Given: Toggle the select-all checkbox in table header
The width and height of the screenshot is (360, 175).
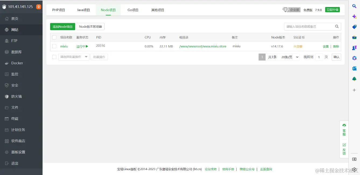Looking at the screenshot, I should pyautogui.click(x=54, y=37).
